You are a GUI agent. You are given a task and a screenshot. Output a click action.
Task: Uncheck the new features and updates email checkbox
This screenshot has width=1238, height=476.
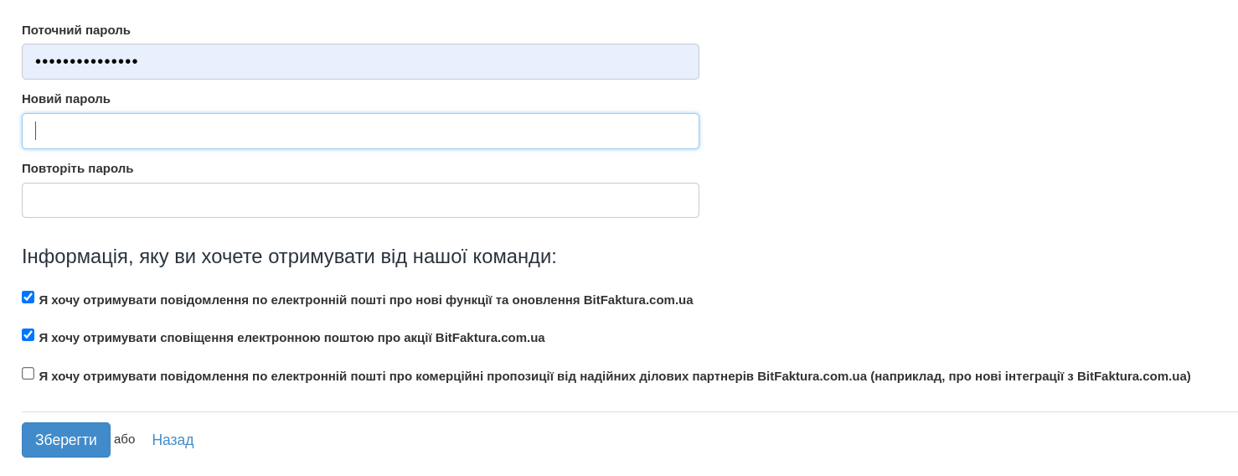[x=28, y=297]
